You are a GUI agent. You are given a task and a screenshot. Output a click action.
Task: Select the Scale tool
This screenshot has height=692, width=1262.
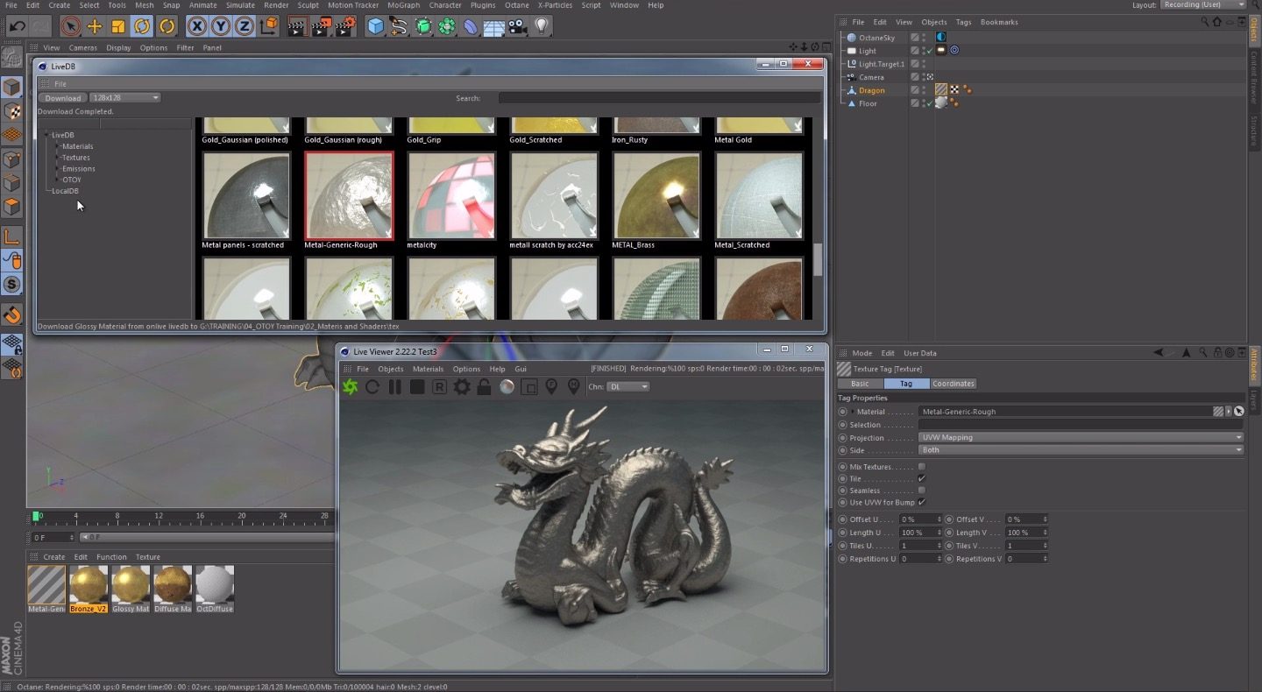(x=118, y=26)
